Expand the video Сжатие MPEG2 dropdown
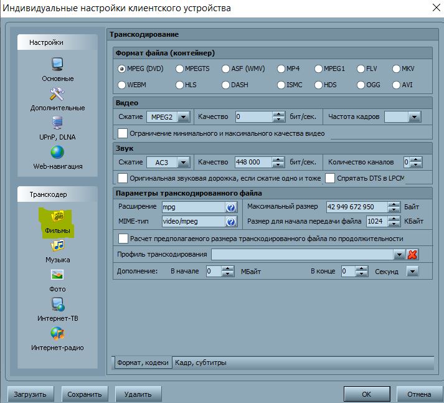This screenshot has height=403, width=444. point(183,116)
